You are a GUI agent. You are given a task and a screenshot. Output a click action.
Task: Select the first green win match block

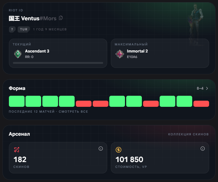pos(17,101)
